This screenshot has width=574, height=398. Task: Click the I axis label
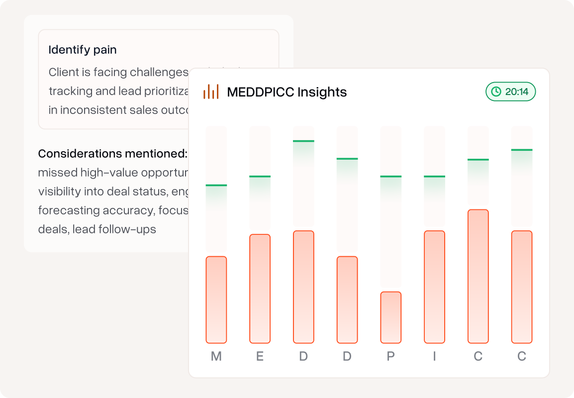click(434, 357)
